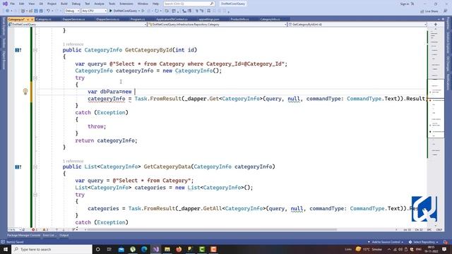Close the active Category.cs tab
The width and height of the screenshot is (452, 254).
(32, 19)
